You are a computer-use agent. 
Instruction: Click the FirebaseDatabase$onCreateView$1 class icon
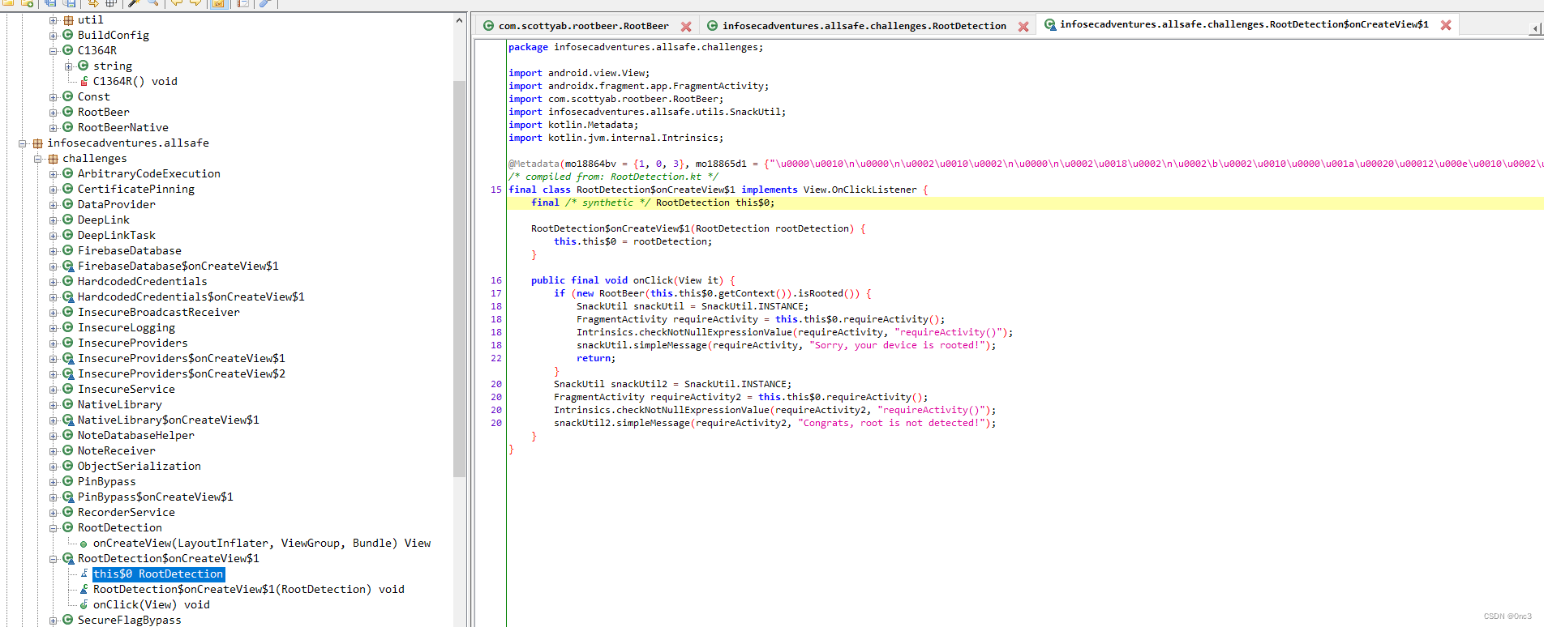(68, 266)
